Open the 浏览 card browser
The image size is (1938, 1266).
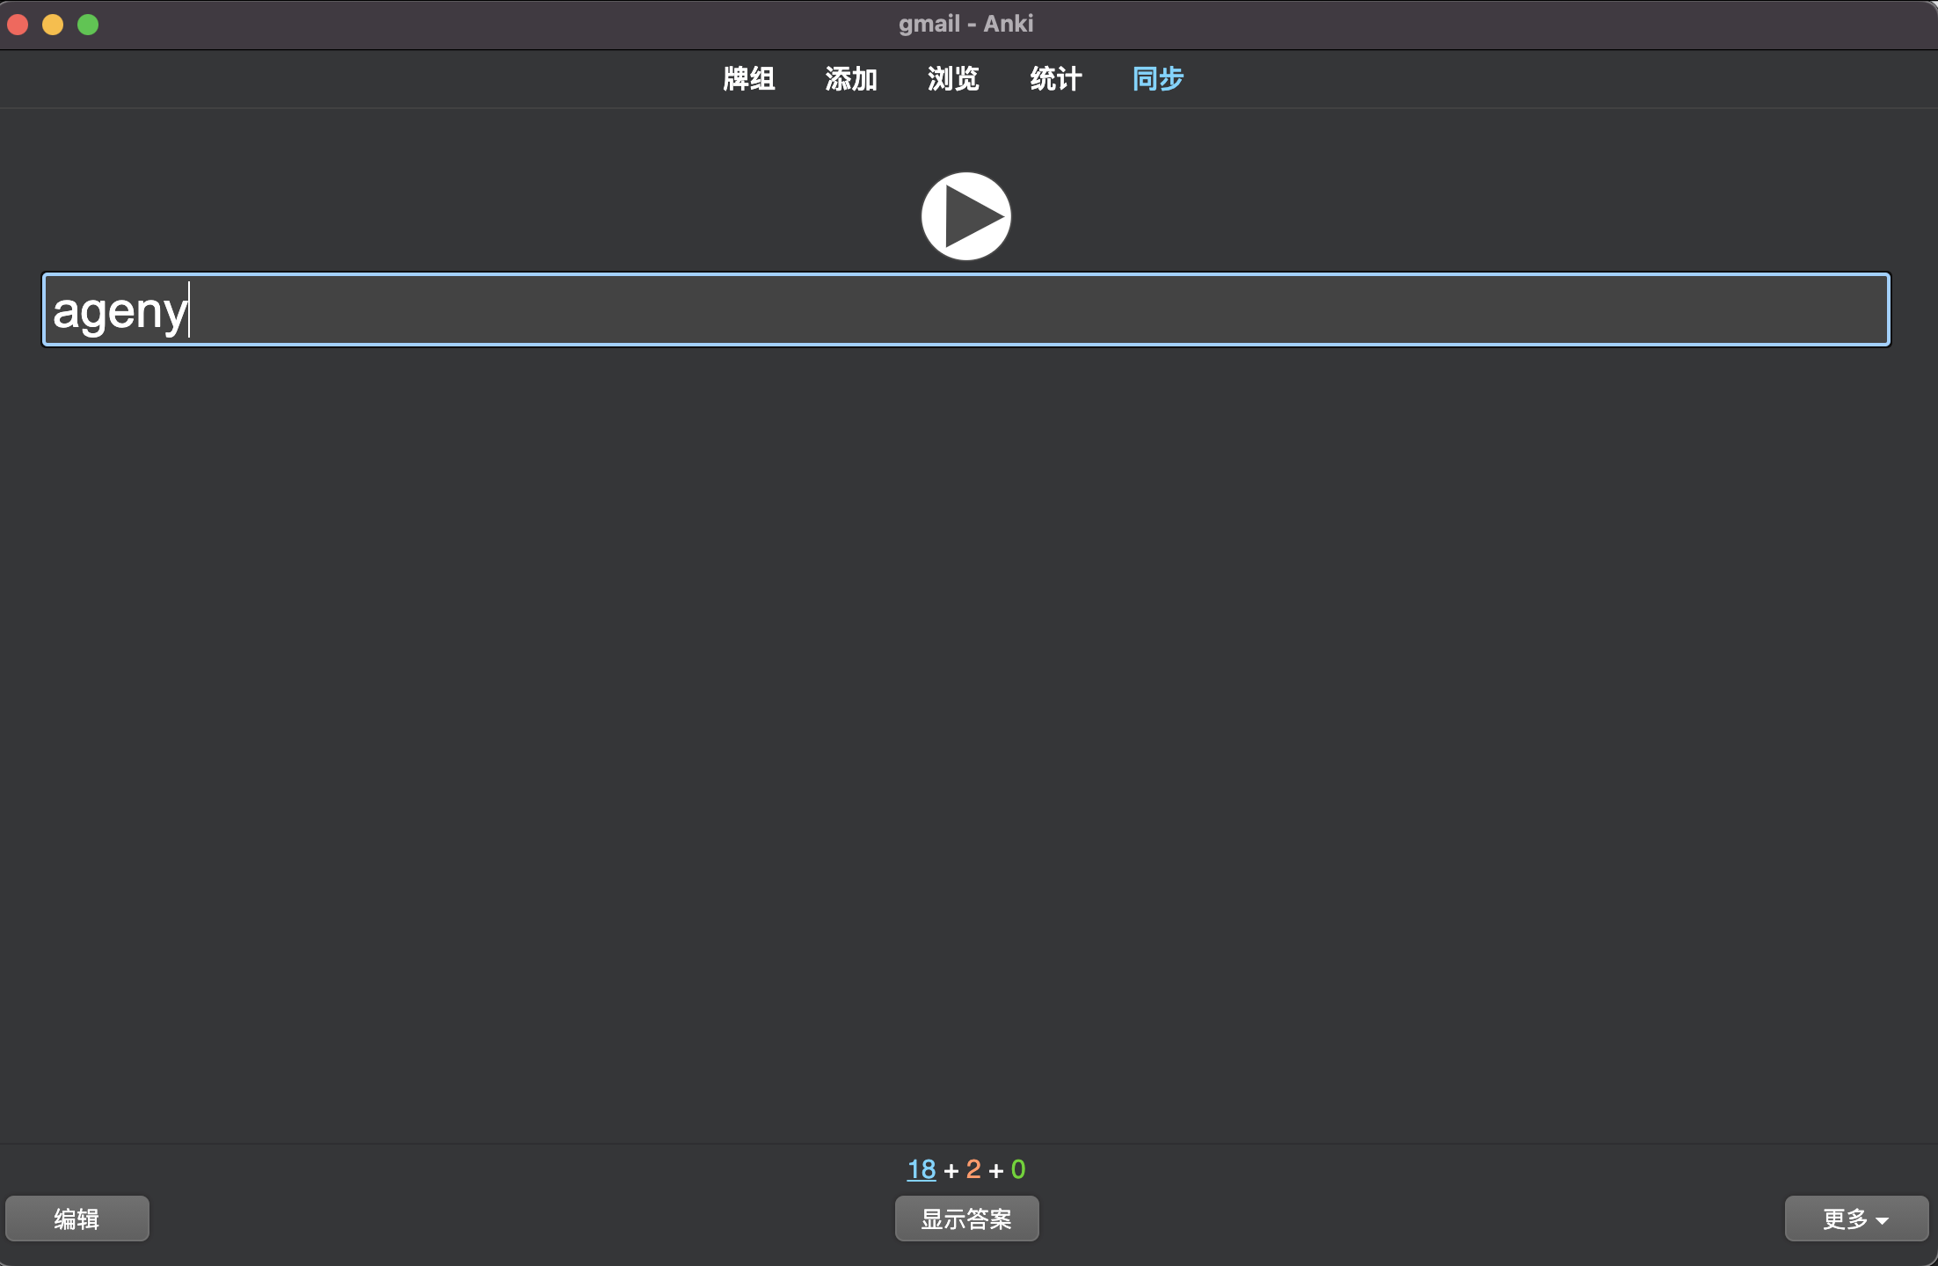tap(953, 79)
